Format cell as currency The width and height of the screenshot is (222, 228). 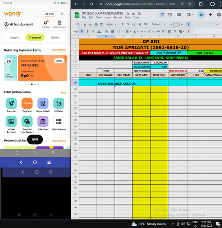[x=122, y=24]
